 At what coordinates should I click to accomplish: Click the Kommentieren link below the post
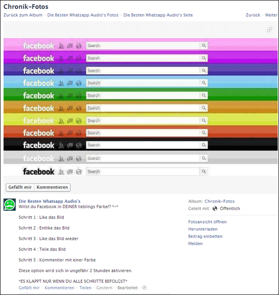[x=59, y=288]
